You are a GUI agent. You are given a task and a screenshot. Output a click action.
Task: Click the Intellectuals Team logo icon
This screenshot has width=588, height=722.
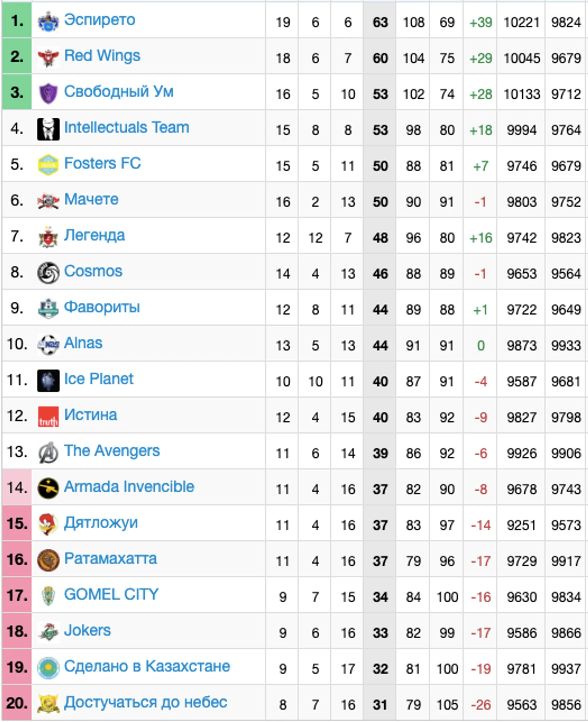point(48,129)
